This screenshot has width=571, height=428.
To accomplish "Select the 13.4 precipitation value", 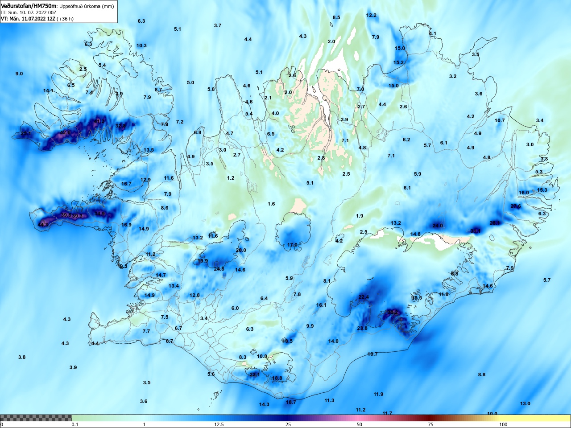I will [x=174, y=286].
